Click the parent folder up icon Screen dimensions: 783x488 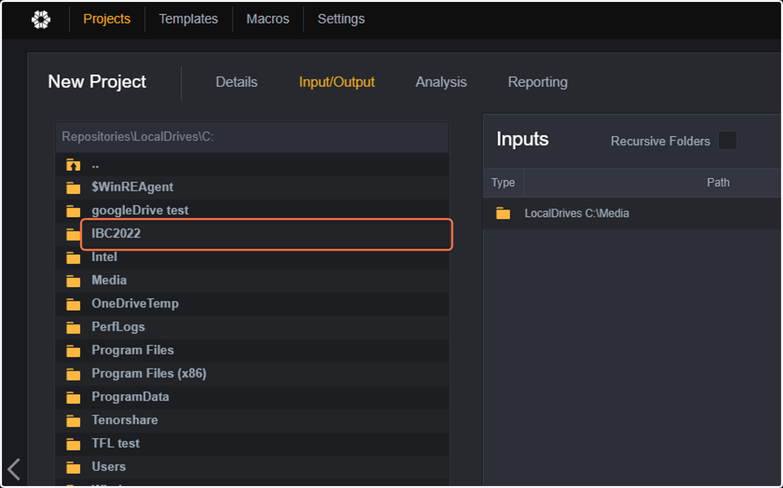73,165
